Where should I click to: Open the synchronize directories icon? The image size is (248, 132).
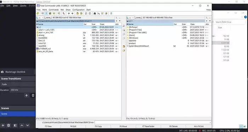(102, 13)
